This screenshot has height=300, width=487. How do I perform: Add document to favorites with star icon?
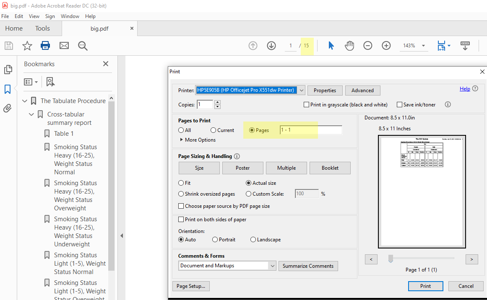tap(27, 46)
